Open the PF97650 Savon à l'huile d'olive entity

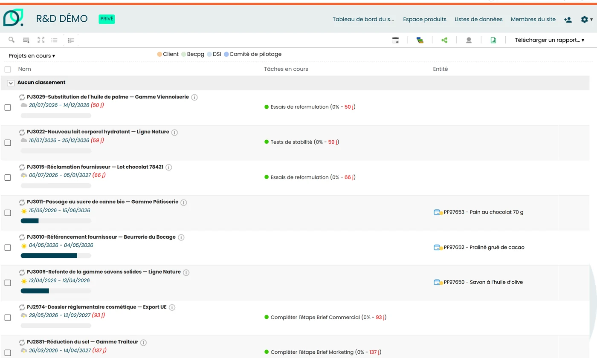pos(483,282)
